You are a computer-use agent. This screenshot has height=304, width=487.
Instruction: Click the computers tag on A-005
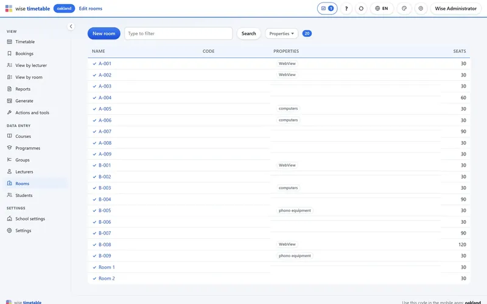click(x=288, y=109)
